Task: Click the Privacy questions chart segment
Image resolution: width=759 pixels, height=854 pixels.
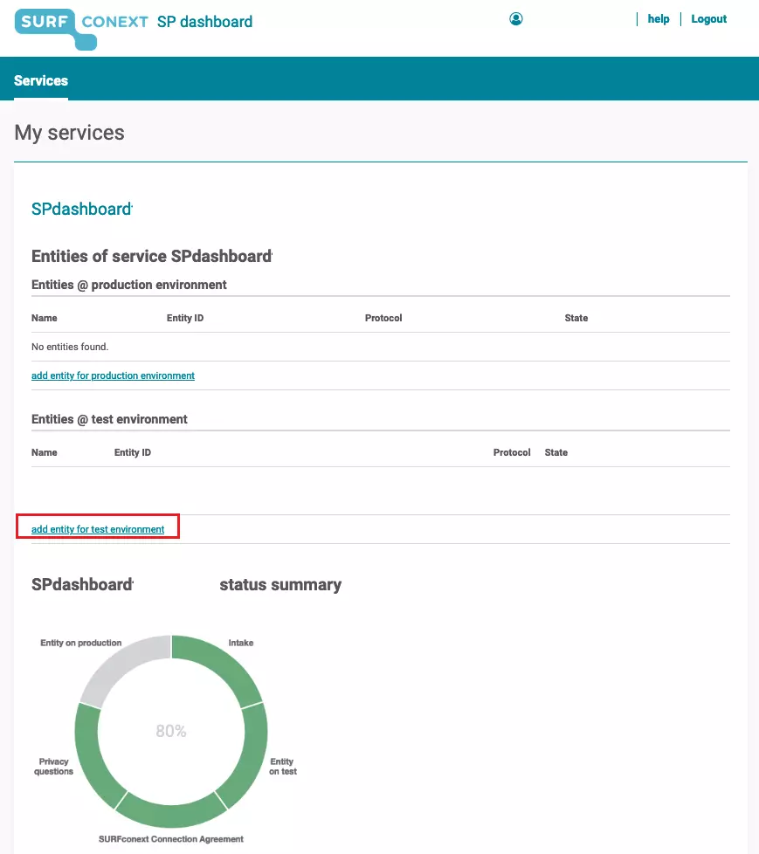Action: pyautogui.click(x=93, y=757)
